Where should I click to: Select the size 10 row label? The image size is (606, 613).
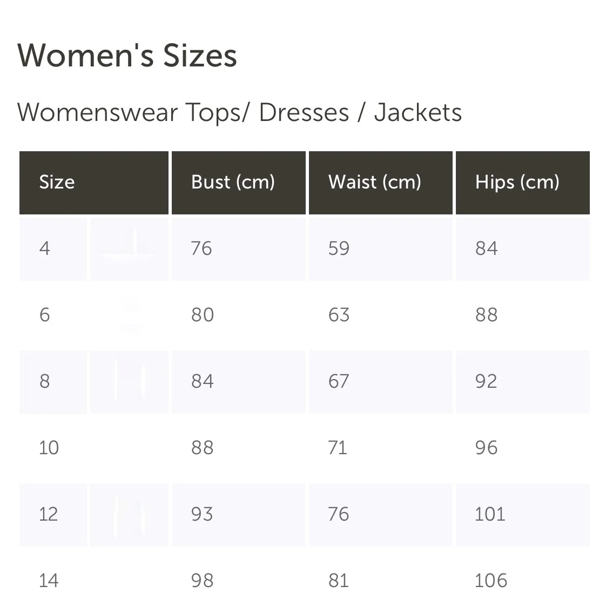pos(49,448)
